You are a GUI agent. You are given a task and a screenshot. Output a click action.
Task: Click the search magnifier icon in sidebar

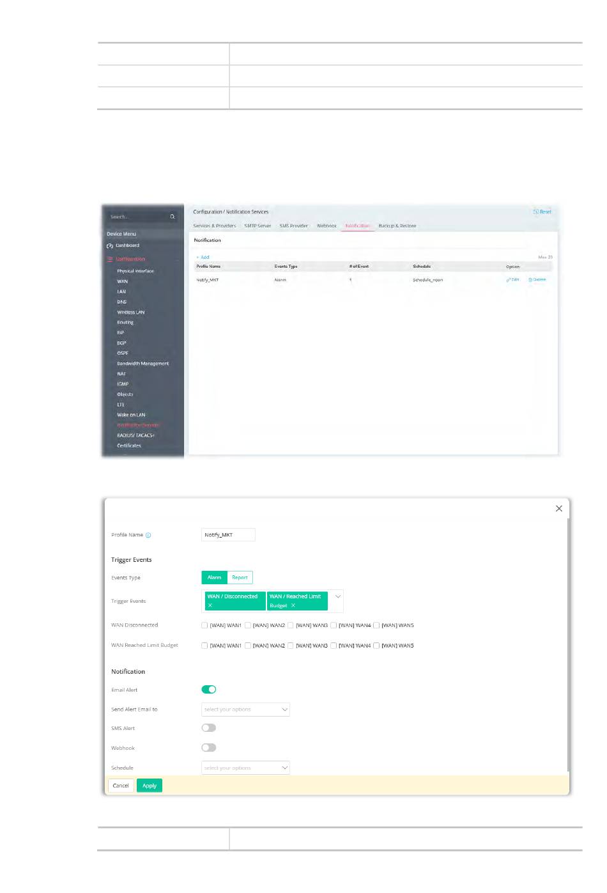(172, 217)
